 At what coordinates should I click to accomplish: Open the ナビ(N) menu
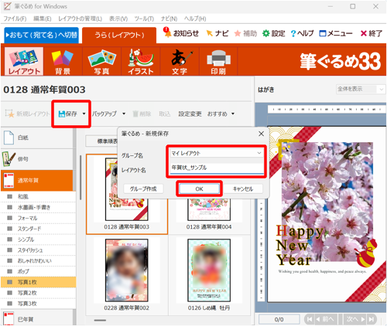coord(169,19)
